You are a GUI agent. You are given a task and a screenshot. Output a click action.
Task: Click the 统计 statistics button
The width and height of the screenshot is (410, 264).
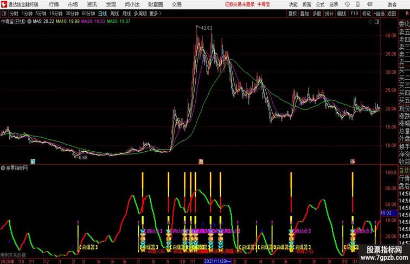[329, 14]
